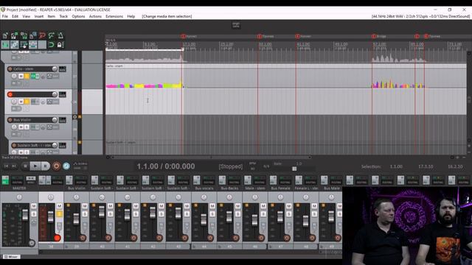The height and width of the screenshot is (265, 472).
Task: Toggle item grouping toolbar icon
Action: (15, 45)
